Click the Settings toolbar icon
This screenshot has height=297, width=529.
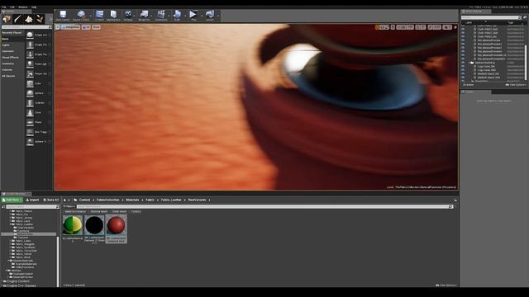pos(128,15)
